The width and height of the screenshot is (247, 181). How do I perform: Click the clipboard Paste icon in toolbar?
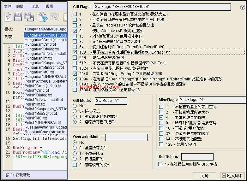65,17
